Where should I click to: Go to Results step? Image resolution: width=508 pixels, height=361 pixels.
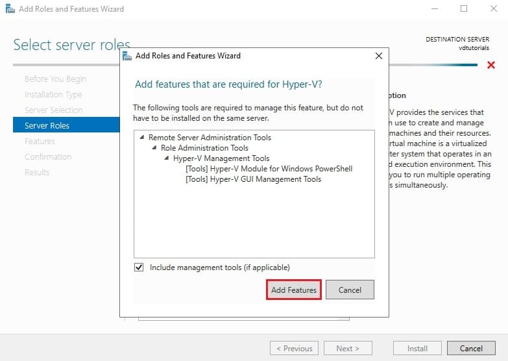(x=37, y=172)
